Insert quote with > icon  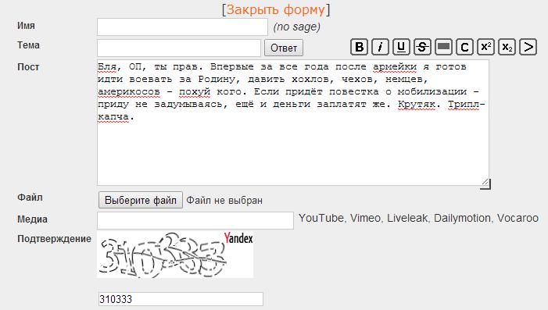tap(528, 47)
